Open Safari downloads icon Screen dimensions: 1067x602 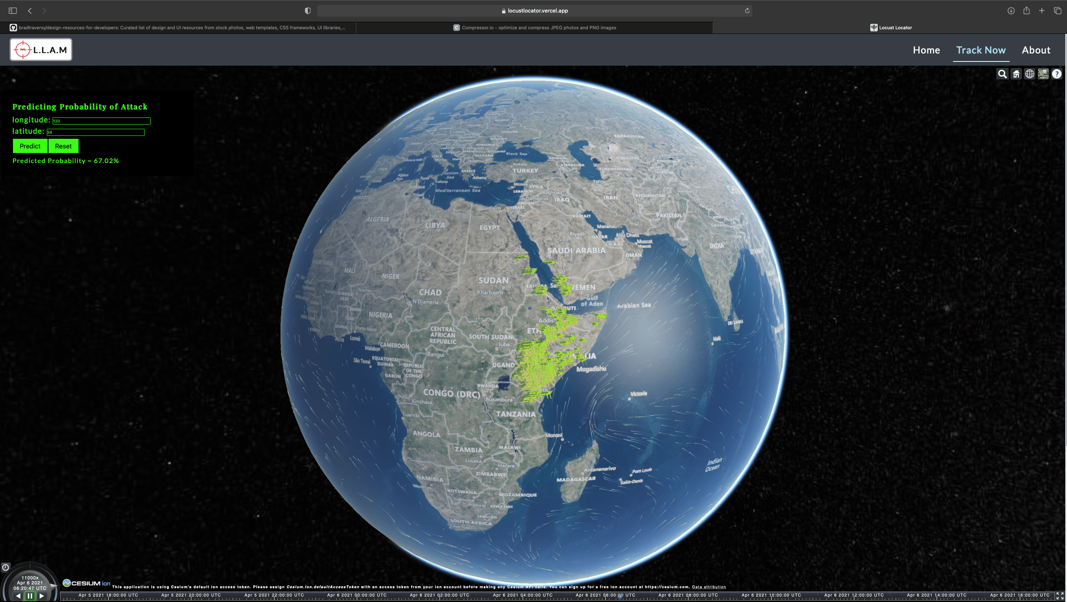pos(1011,11)
